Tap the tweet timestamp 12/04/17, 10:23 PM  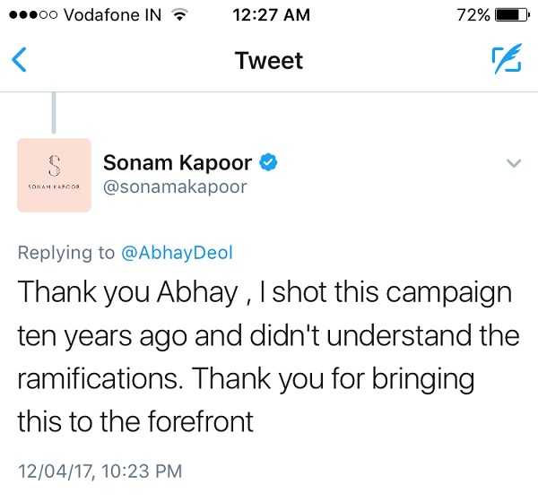pyautogui.click(x=100, y=471)
